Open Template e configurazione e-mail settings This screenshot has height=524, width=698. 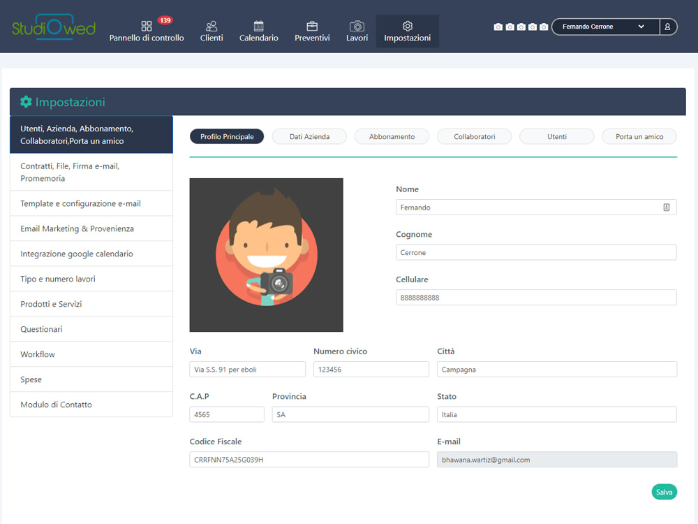91,203
